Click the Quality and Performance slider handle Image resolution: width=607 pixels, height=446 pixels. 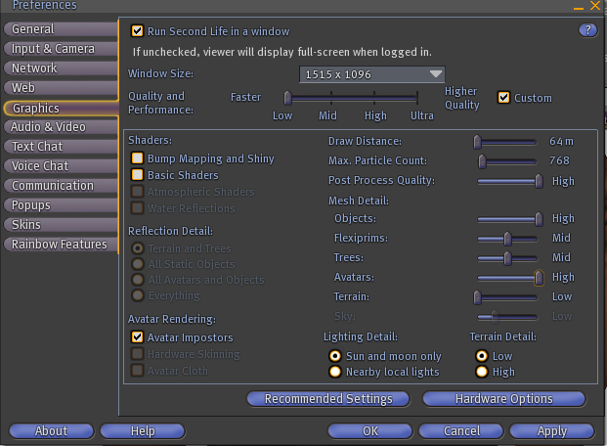point(287,98)
